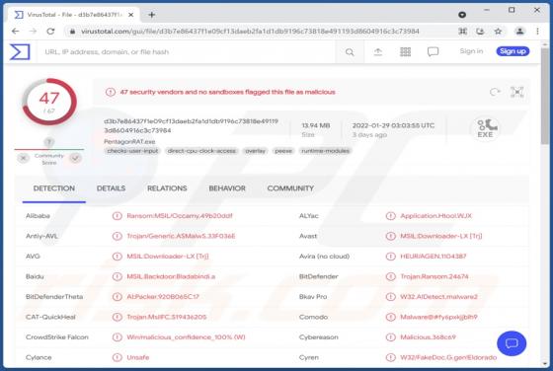
Task: Open the Chrome profile avatar menu
Action: (519, 32)
